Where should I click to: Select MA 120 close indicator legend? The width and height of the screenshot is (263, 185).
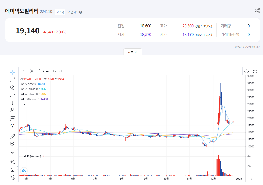pos(34,99)
